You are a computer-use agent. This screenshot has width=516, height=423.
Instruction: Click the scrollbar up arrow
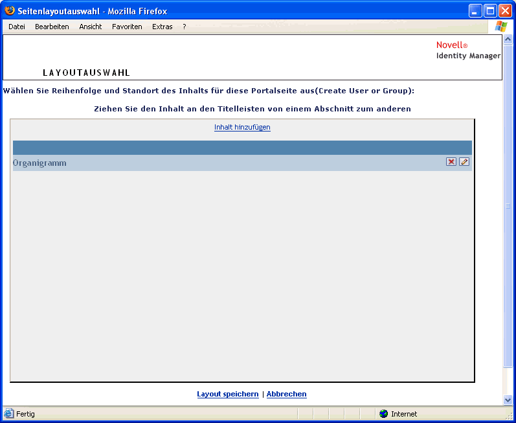[x=508, y=40]
